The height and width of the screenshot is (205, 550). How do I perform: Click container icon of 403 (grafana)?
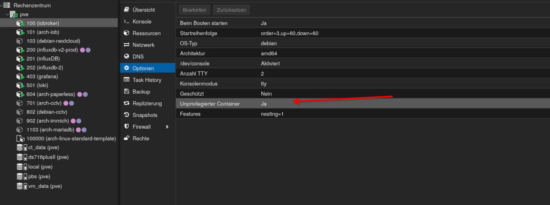pos(20,77)
